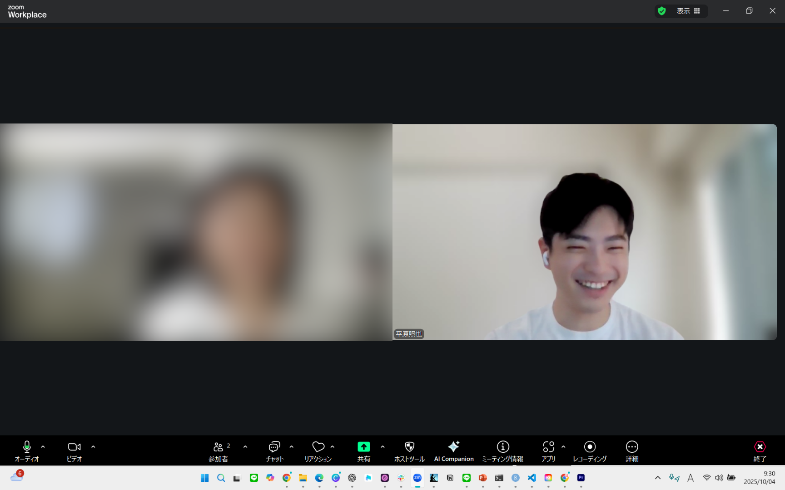Expand audio options arrow beside オーディオ
This screenshot has width=785, height=490.
pyautogui.click(x=43, y=447)
